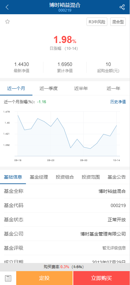
Task: Click the R3中风险 risk tag
Action: click(97, 22)
